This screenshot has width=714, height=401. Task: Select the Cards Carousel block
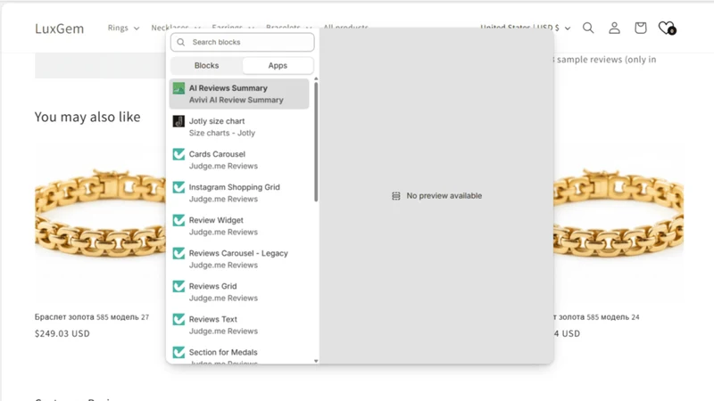pos(239,160)
